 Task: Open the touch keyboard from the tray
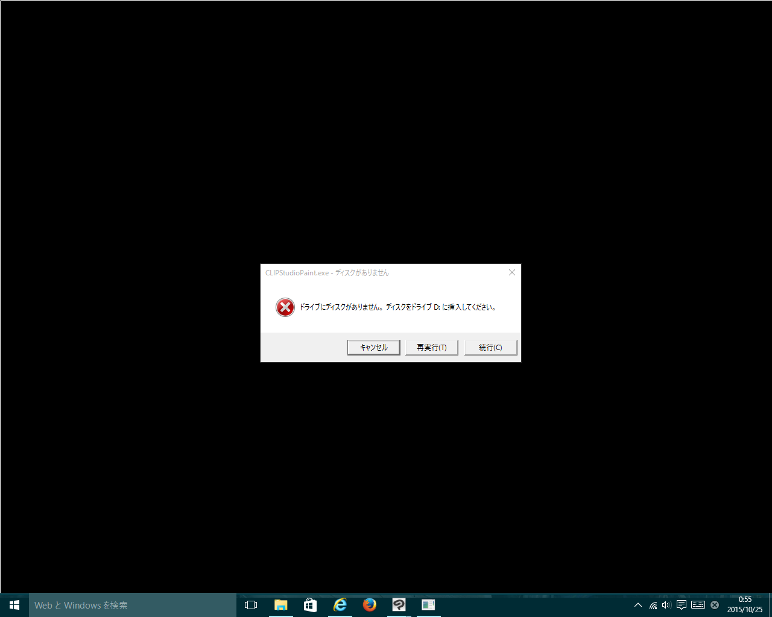[698, 605]
